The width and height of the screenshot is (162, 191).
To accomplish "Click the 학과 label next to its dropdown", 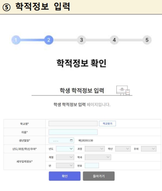I will coord(80,157).
